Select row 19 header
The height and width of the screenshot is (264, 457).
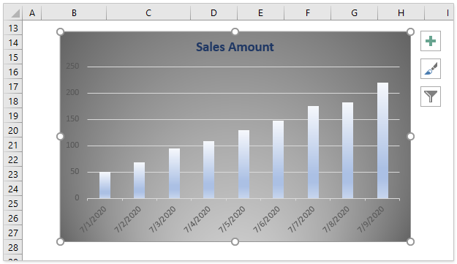pos(13,116)
